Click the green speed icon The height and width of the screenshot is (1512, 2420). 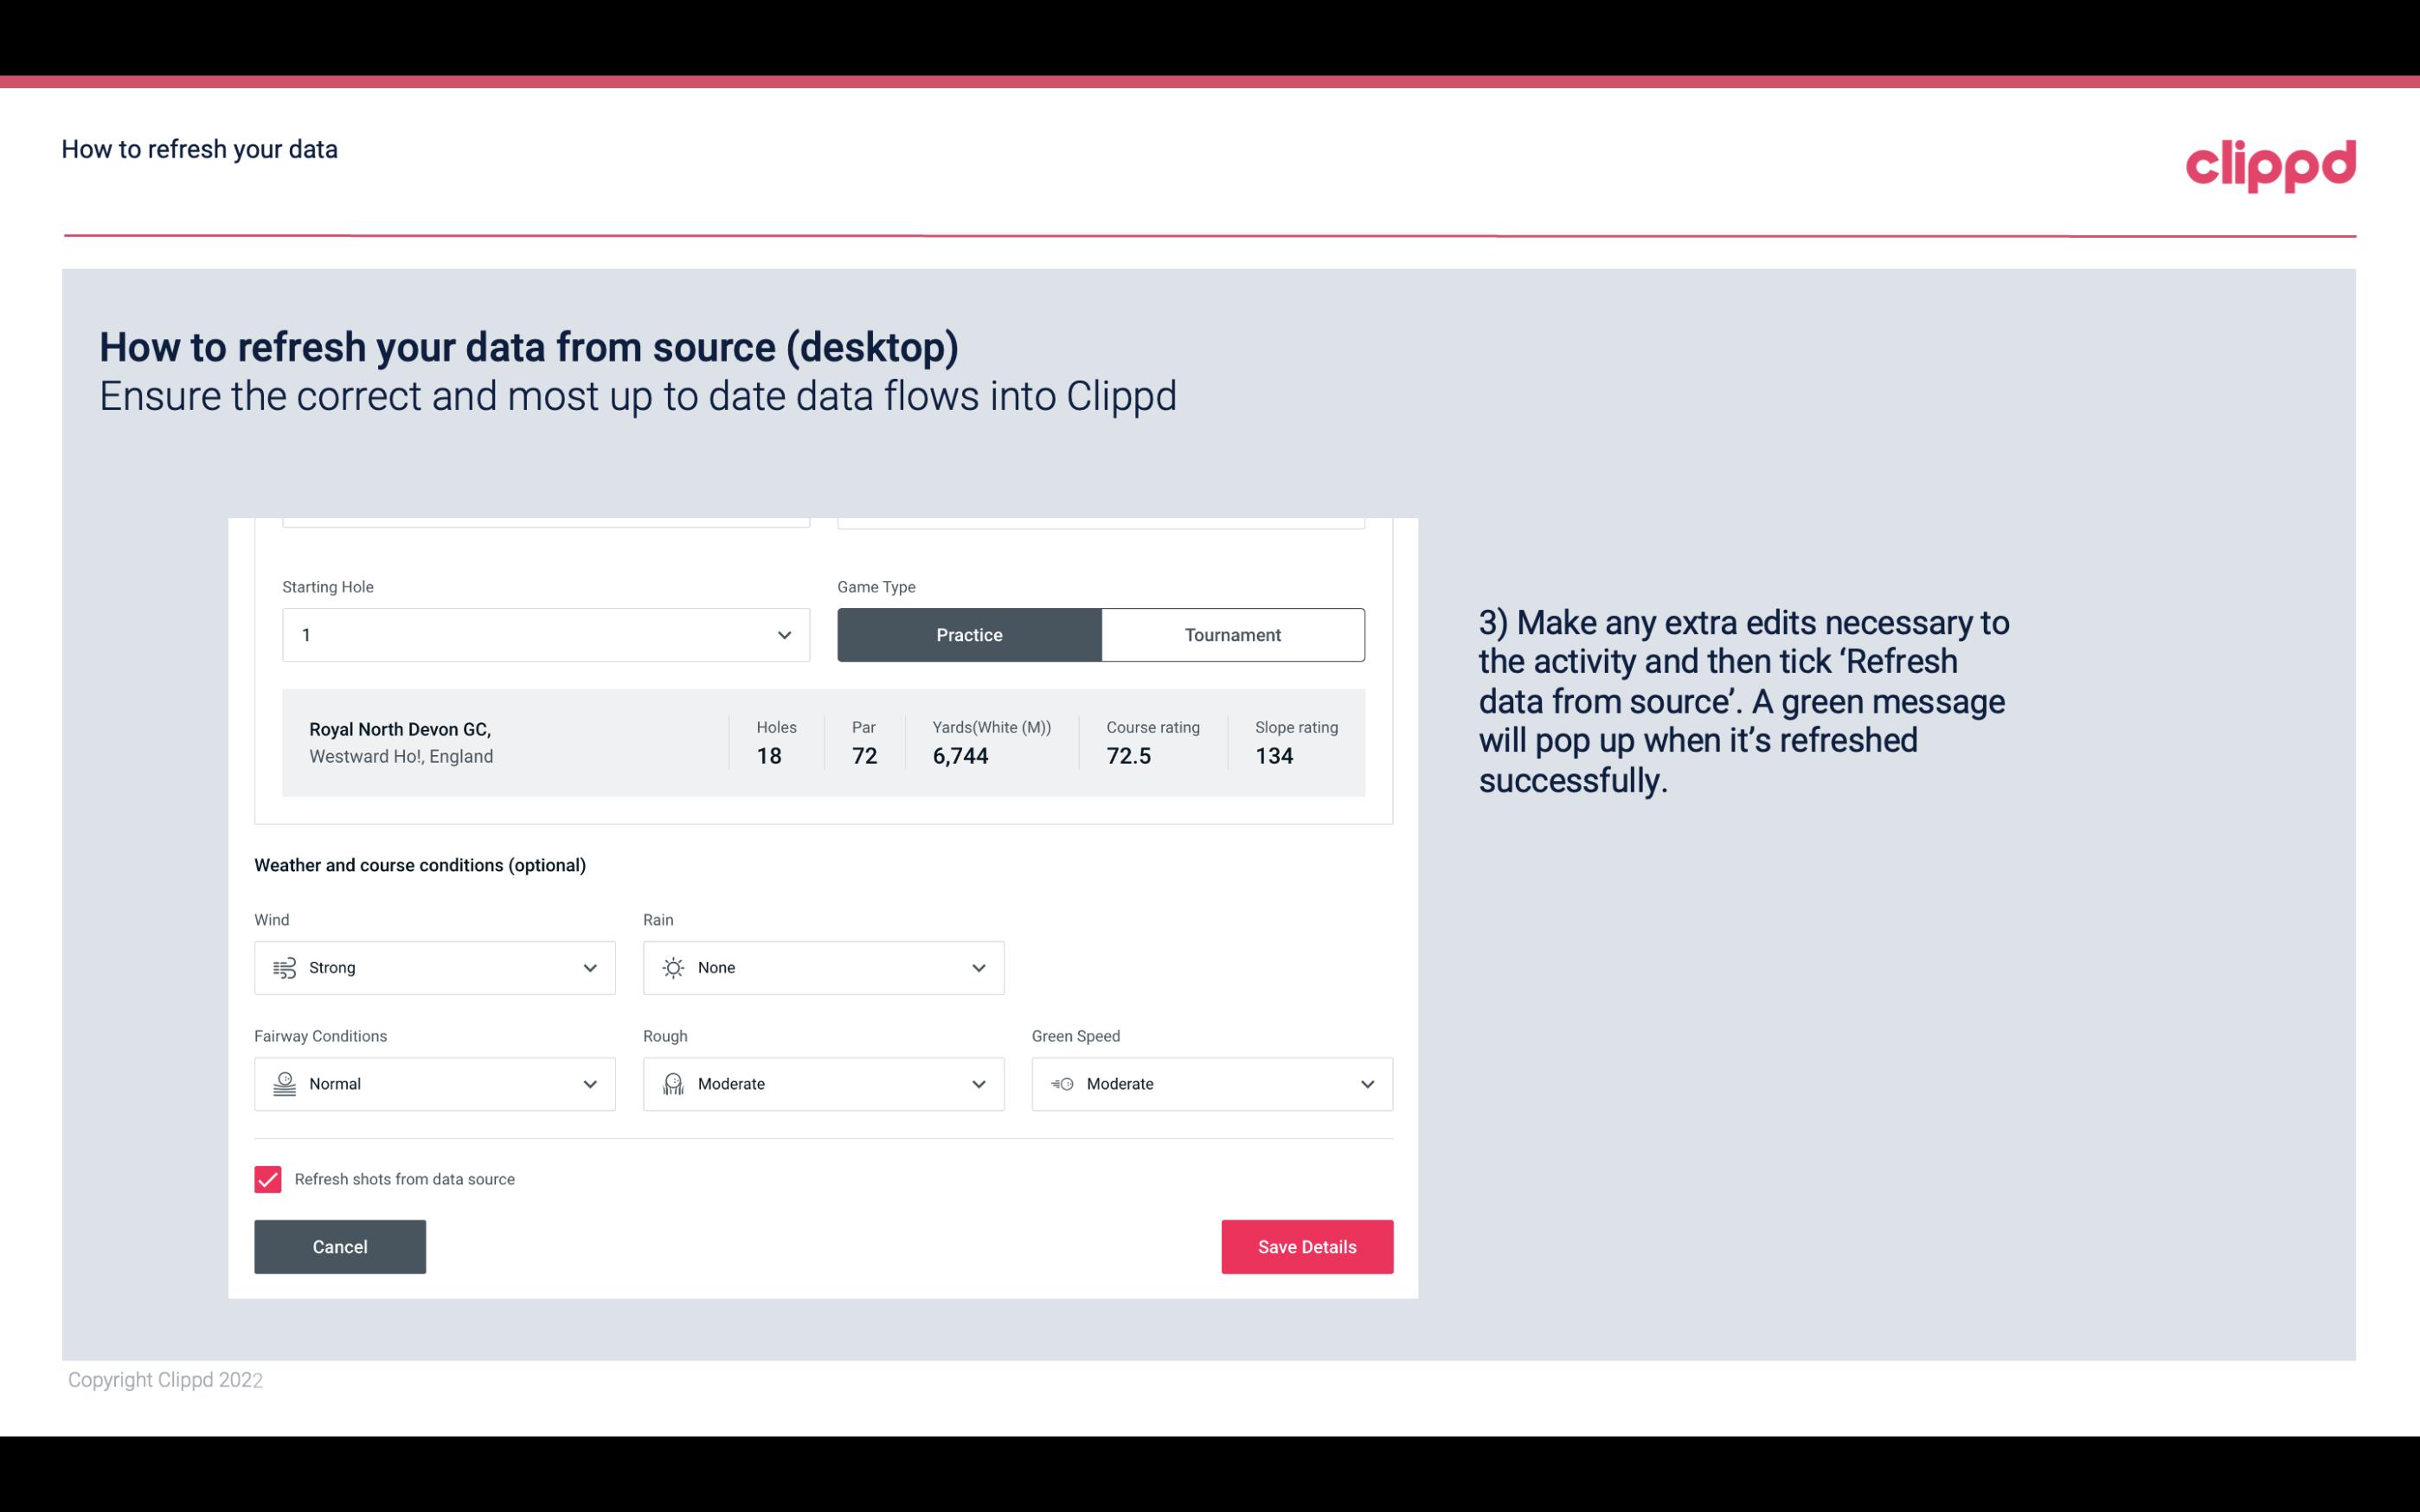coord(1061,1084)
